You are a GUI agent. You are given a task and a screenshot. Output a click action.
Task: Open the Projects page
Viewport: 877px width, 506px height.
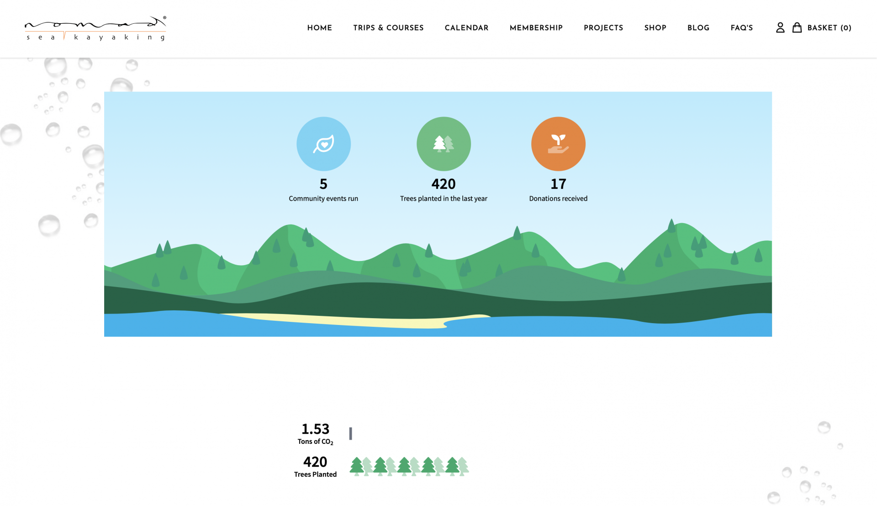[603, 28]
